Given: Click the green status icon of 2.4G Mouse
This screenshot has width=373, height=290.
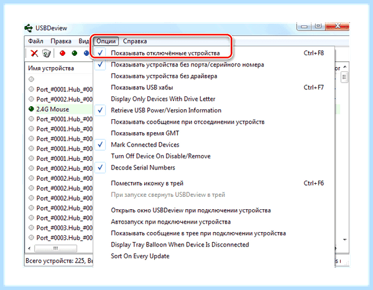Looking at the screenshot, I should click(31, 109).
